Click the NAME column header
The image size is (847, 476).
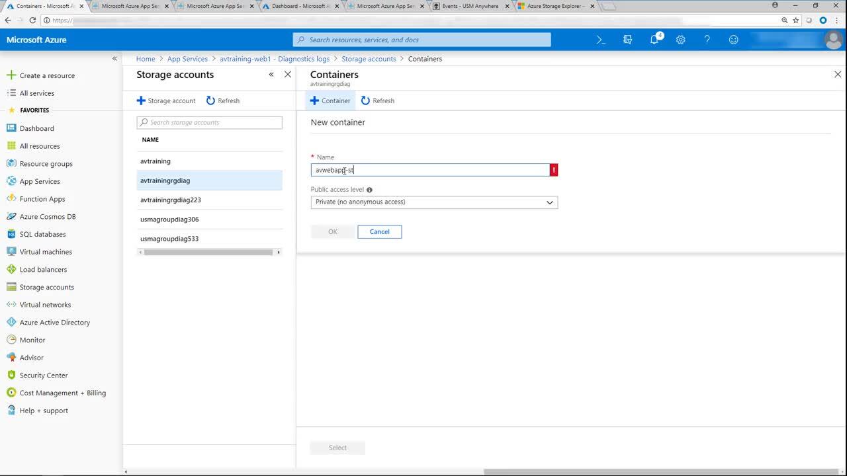[x=150, y=139]
